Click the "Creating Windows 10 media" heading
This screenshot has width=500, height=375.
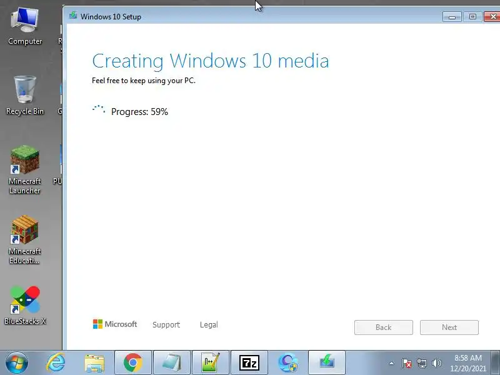coord(211,61)
